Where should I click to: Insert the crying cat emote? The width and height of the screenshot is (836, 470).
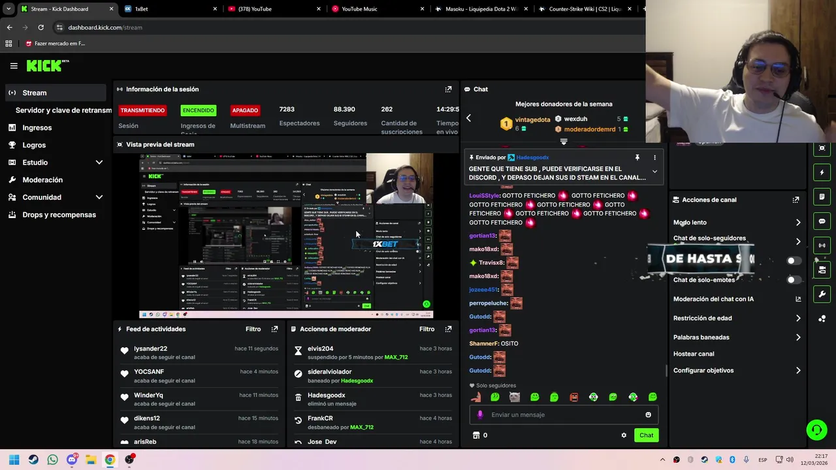coord(515,397)
